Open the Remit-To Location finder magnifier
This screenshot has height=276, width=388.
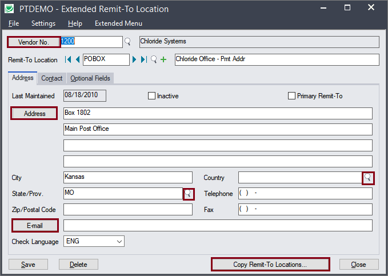click(154, 59)
